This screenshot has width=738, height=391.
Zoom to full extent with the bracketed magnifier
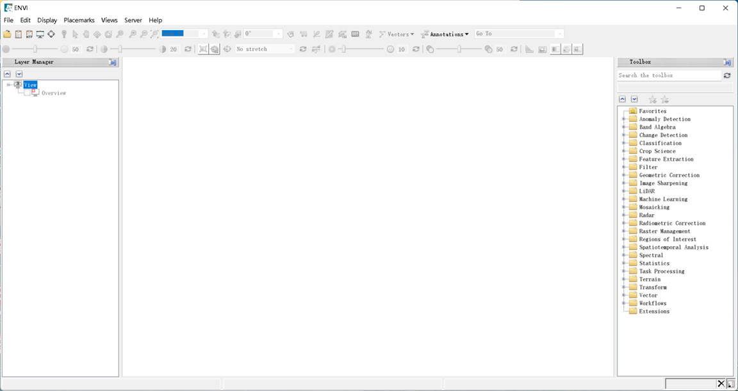tap(154, 34)
